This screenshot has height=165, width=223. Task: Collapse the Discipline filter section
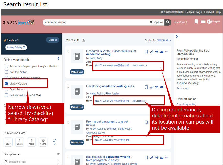19,154
